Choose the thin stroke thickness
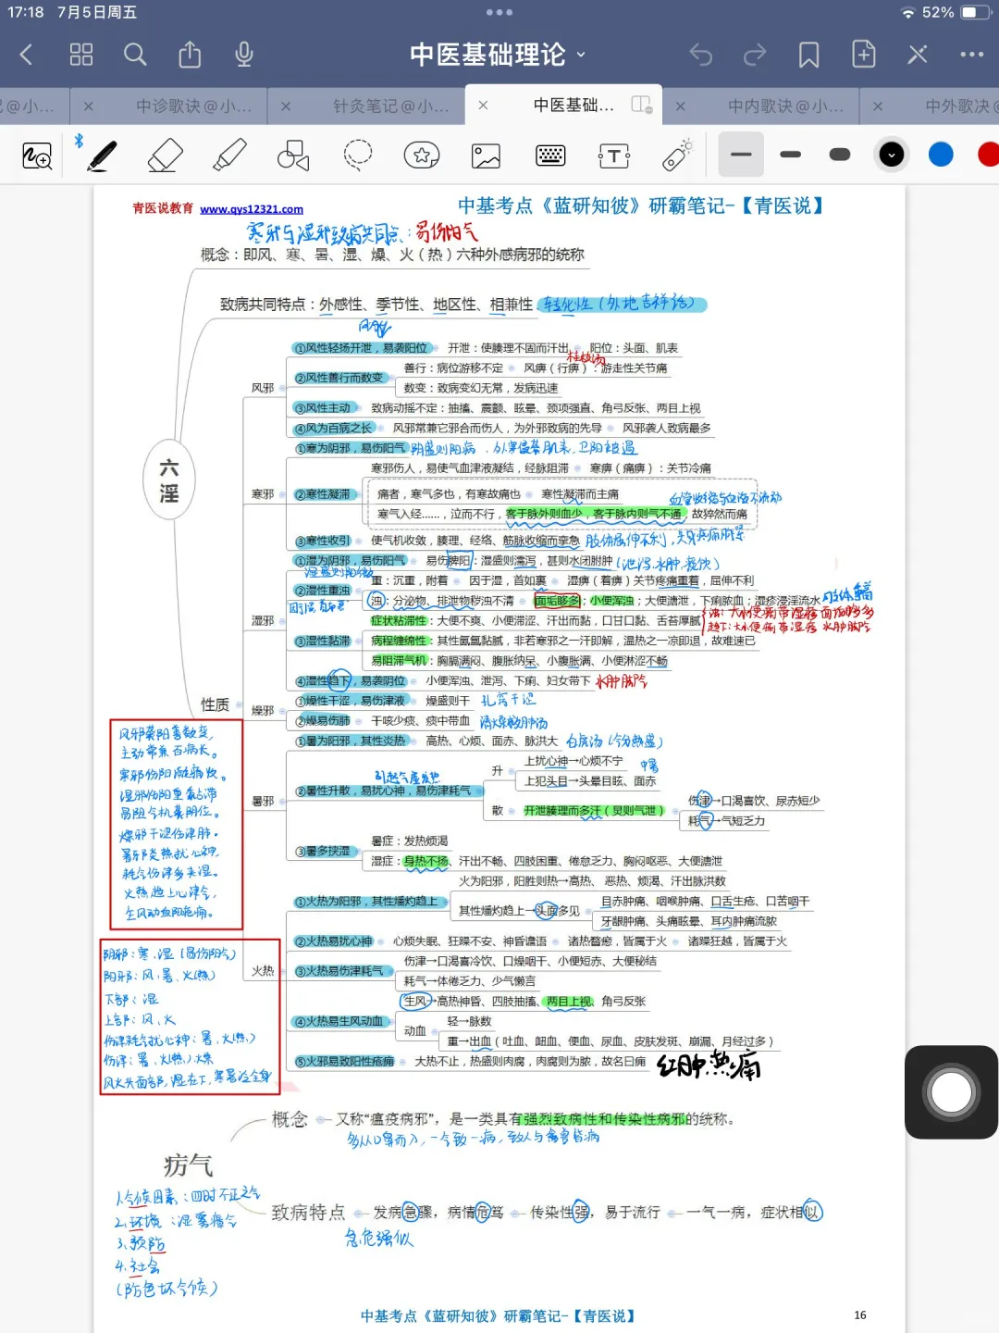The image size is (999, 1333). tap(741, 155)
